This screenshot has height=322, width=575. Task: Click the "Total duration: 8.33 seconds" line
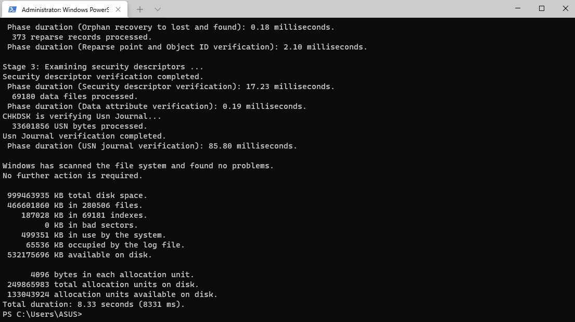94,304
